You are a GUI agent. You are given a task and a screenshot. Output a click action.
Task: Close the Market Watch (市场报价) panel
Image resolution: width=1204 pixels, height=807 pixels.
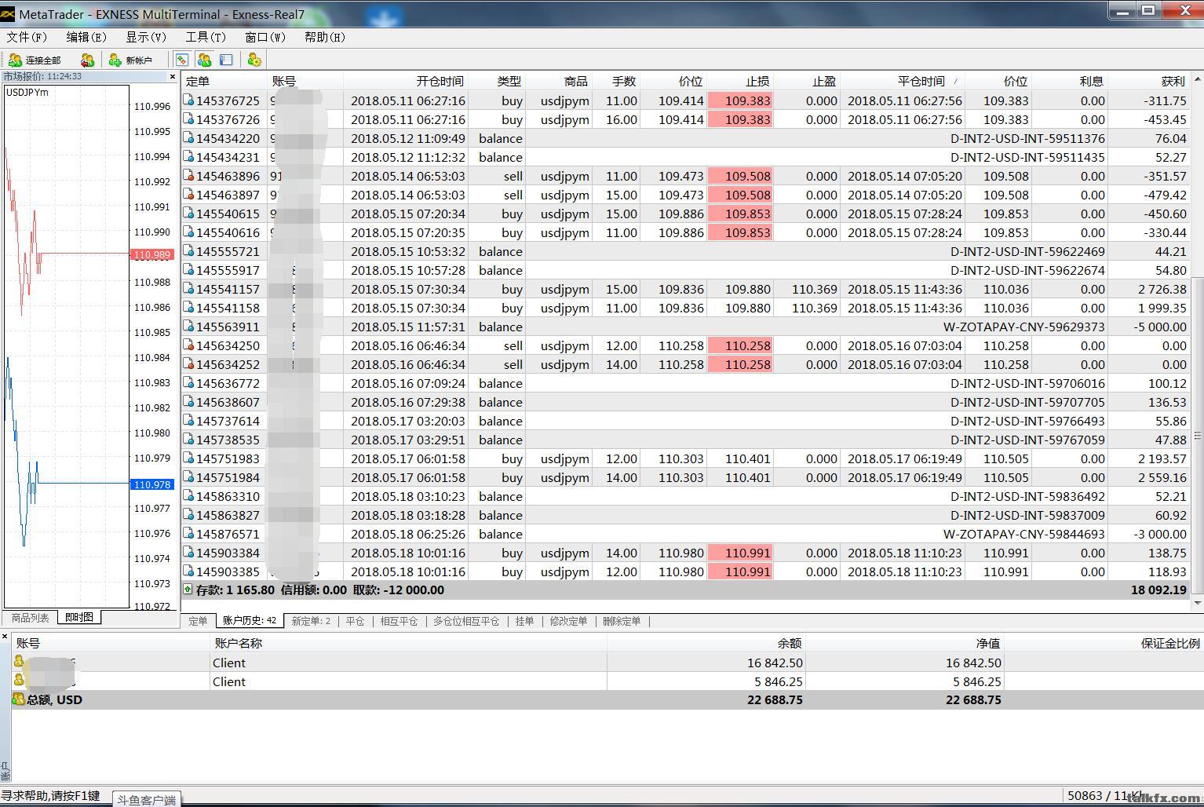tap(173, 76)
